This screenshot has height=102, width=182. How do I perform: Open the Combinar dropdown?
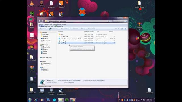(54, 29)
